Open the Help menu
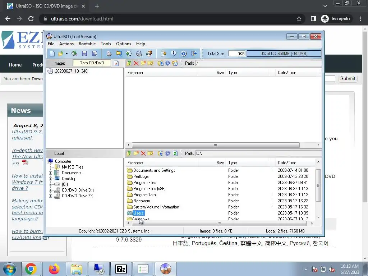The height and width of the screenshot is (276, 368). click(x=141, y=44)
